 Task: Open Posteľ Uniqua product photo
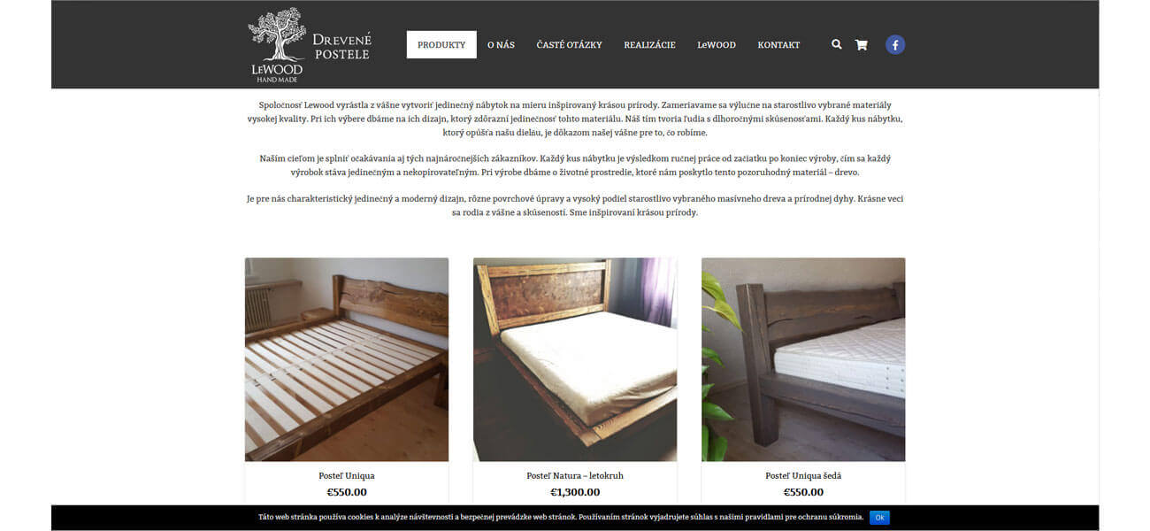[347, 359]
